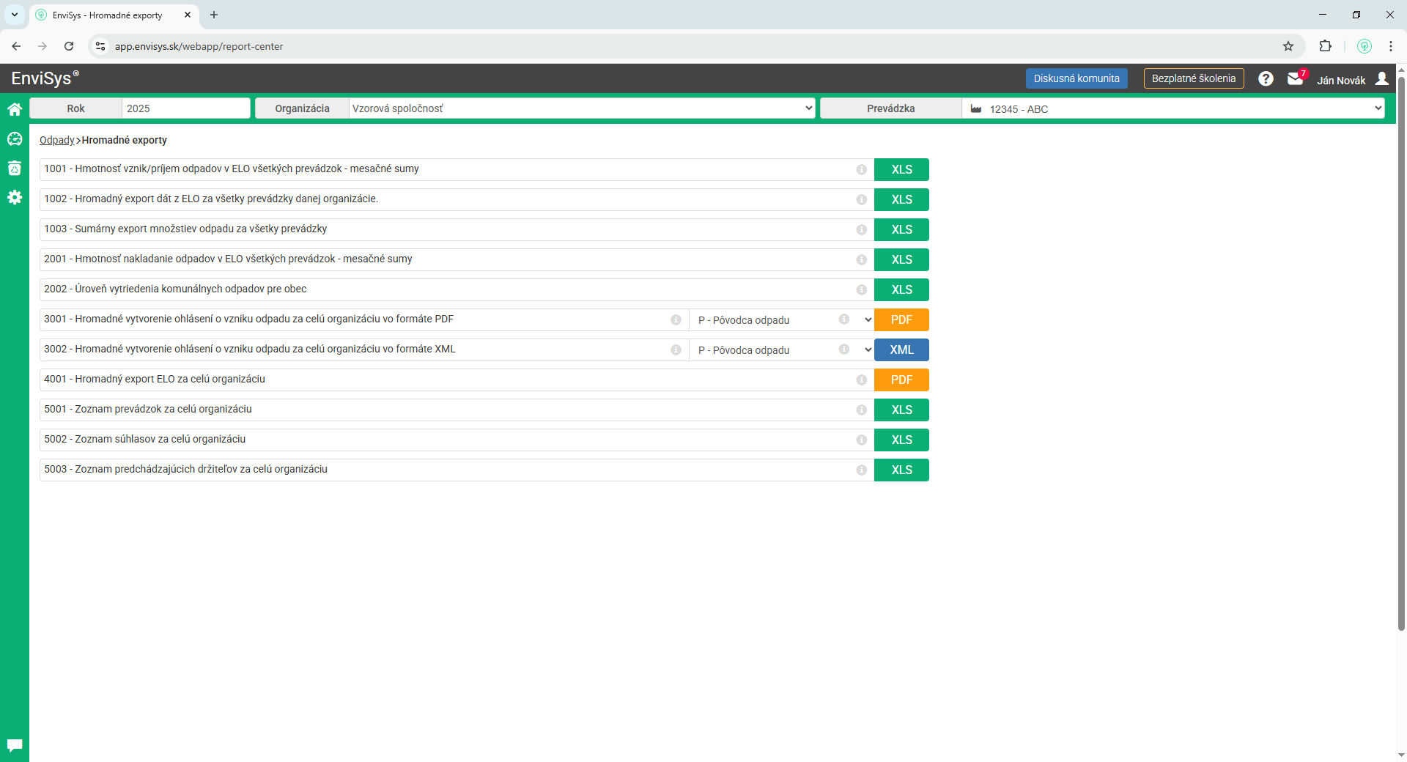Click the Rok year input field

185,108
